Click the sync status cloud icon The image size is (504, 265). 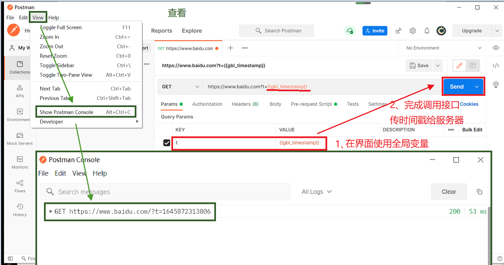click(x=350, y=31)
